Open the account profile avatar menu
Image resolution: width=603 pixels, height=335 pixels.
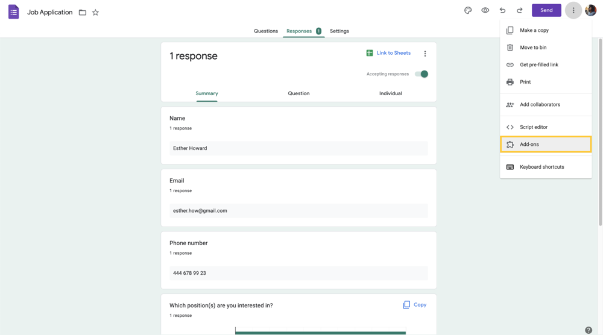591,10
